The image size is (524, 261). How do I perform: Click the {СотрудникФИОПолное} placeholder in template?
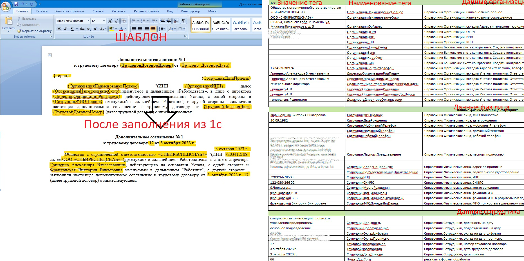(x=78, y=102)
